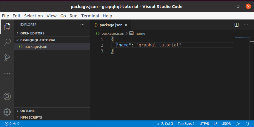Open the Terminal menu
Screen dimensions: 254x127
[90, 16]
